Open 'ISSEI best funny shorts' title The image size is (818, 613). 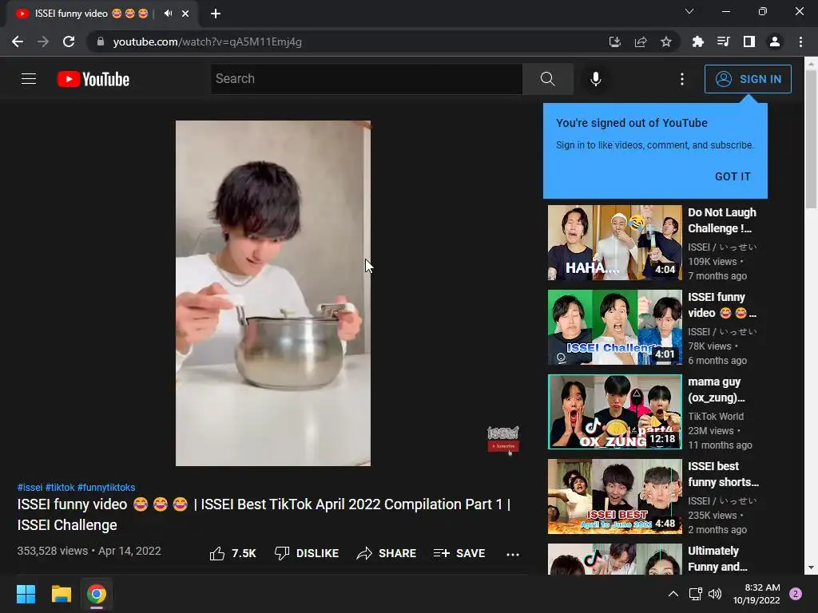[x=723, y=474]
